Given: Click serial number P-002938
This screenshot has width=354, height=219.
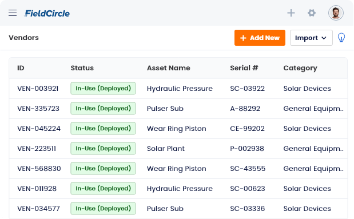Looking at the screenshot, I should click(x=247, y=149).
